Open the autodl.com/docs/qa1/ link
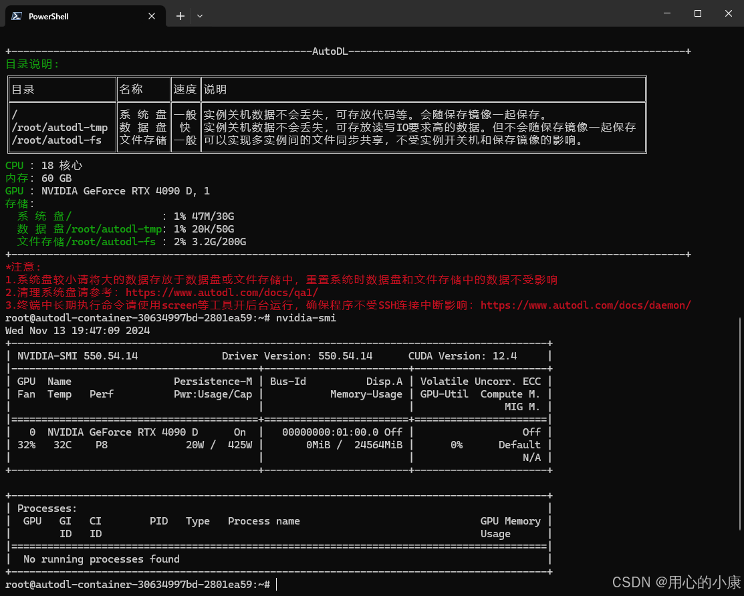This screenshot has height=596, width=744. coord(222,293)
